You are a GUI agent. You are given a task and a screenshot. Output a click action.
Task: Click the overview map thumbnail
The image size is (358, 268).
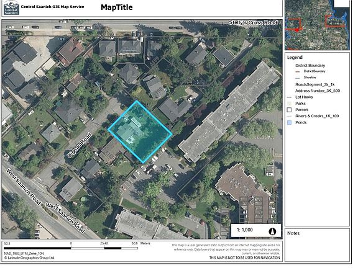click(317, 25)
